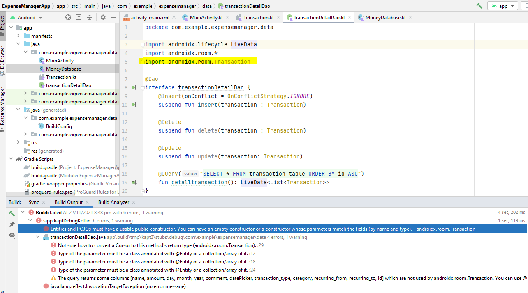Toggle pin tab icon in Build panel
Screen dimensions: 528x293
(12, 224)
